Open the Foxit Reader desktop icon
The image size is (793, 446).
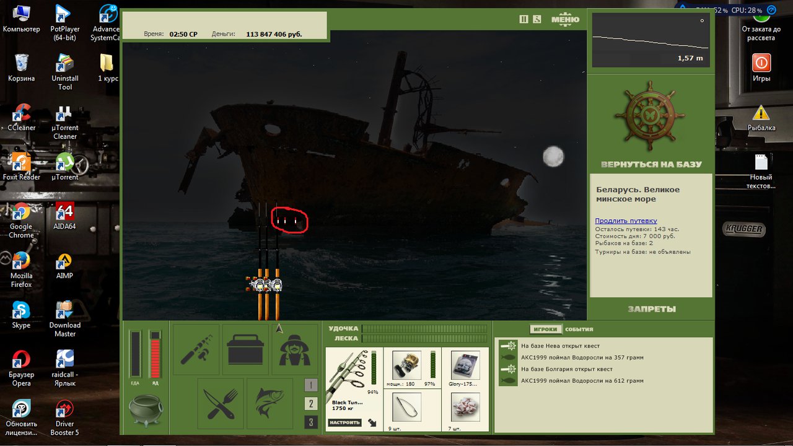pos(21,166)
